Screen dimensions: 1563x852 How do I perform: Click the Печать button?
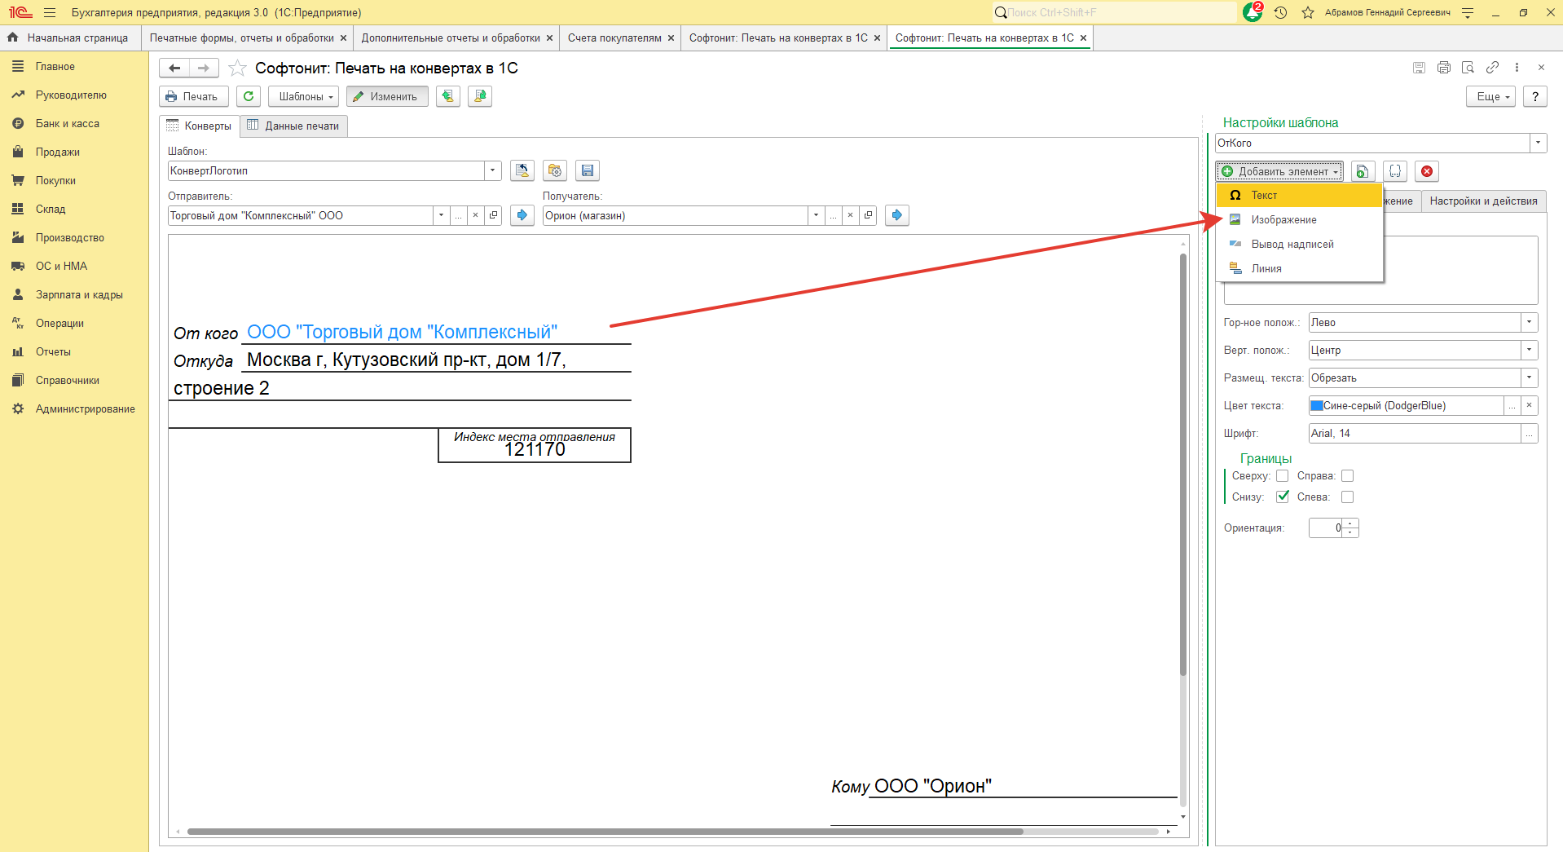coord(193,96)
